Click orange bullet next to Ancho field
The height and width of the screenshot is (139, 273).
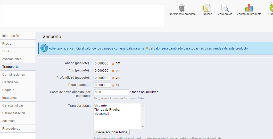pyautogui.click(x=113, y=64)
